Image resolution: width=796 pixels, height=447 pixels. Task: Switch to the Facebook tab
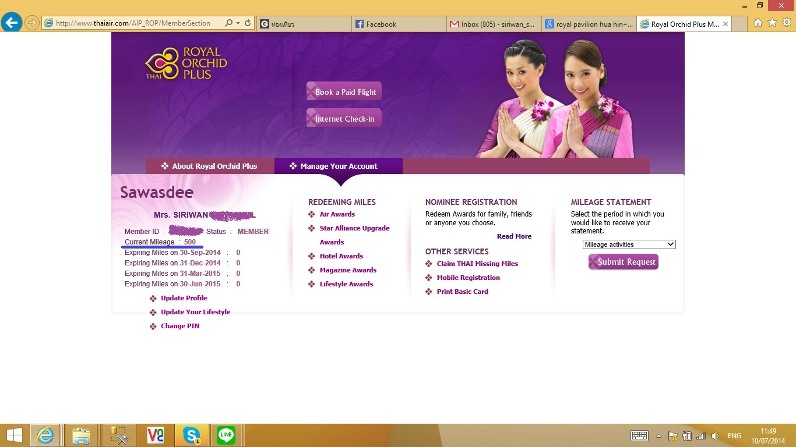tap(399, 24)
